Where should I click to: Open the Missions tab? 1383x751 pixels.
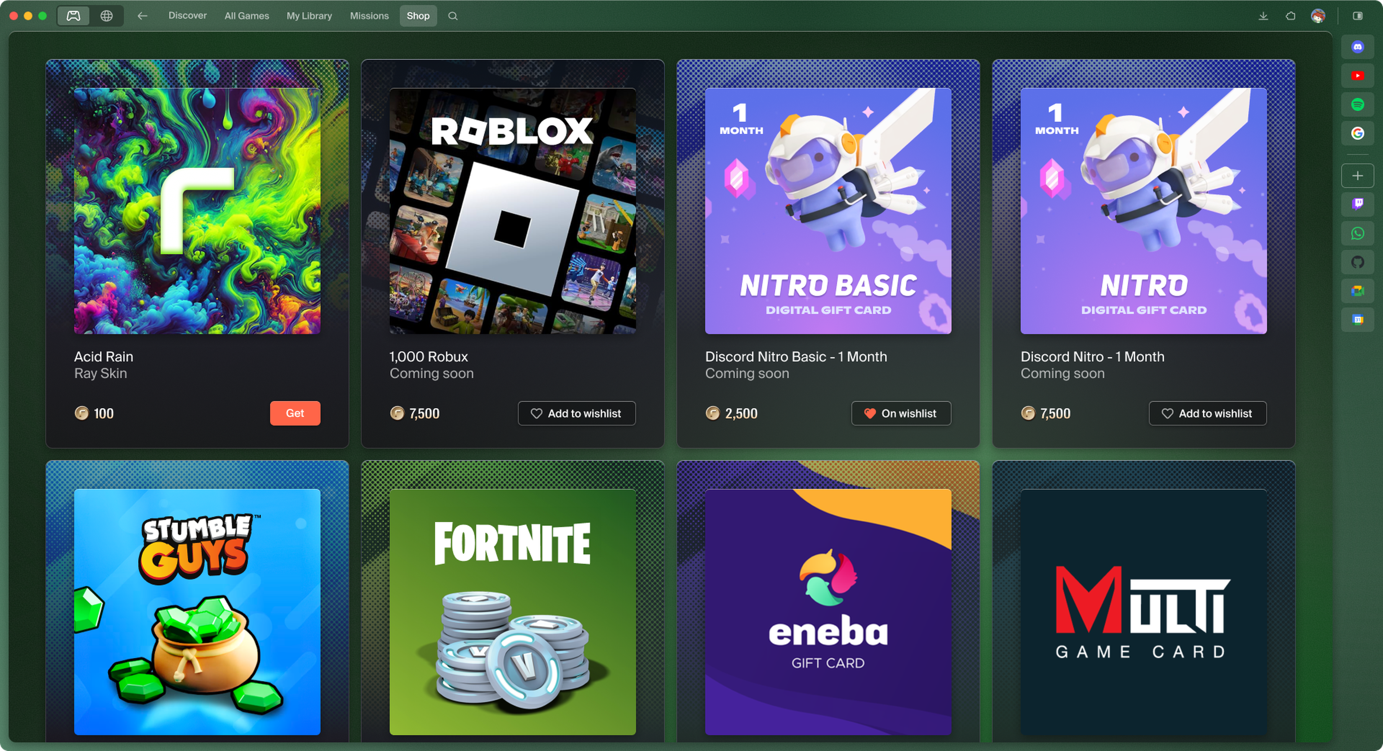[369, 15]
